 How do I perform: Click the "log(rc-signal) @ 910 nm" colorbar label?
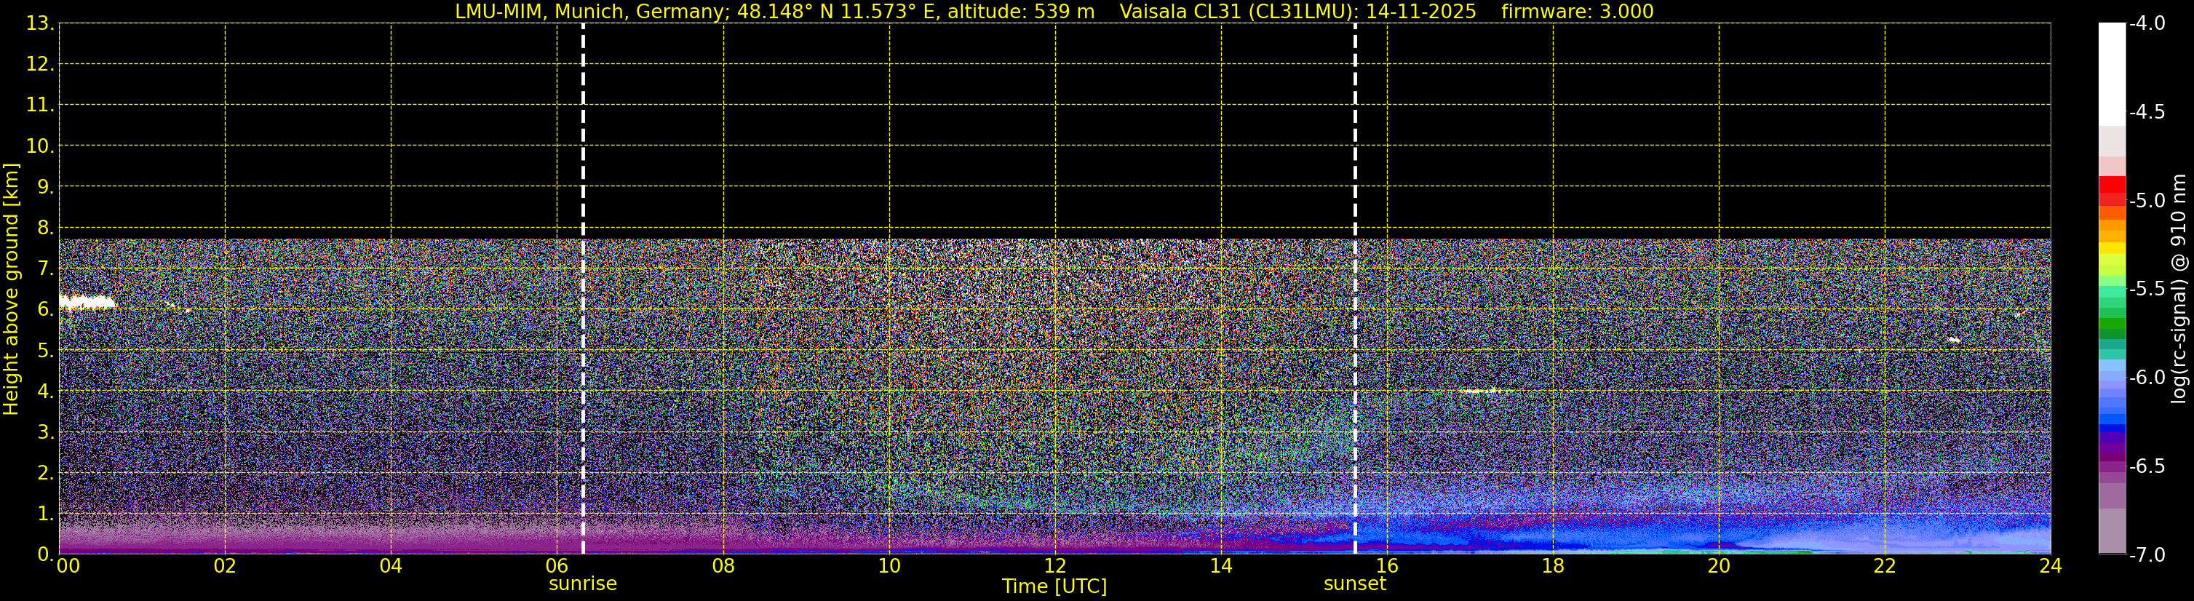(x=2179, y=290)
